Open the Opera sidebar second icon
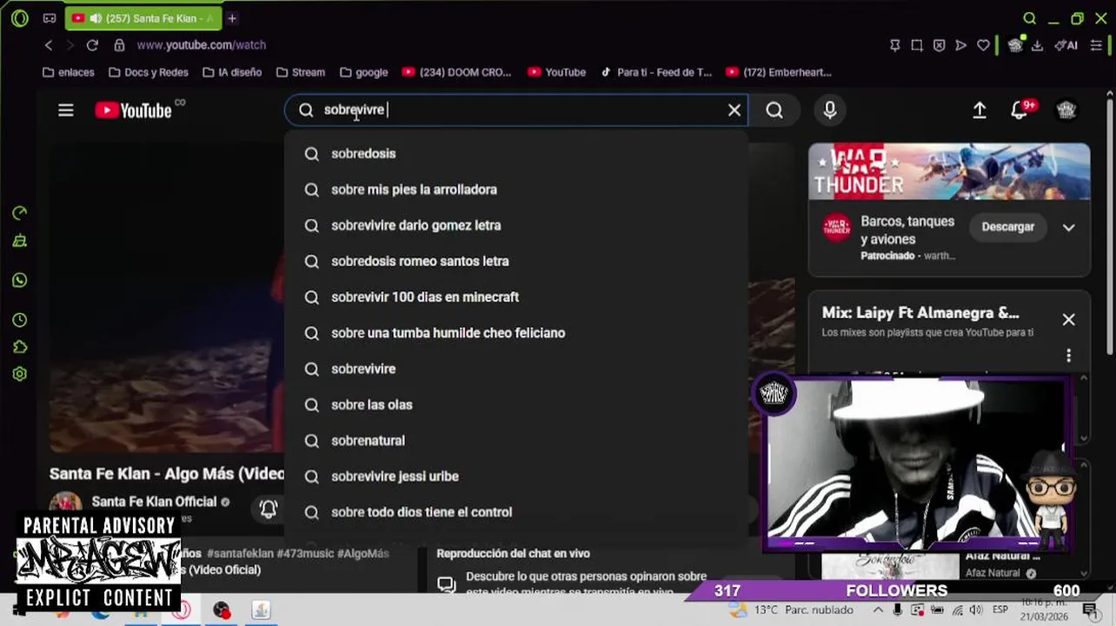The image size is (1116, 626). [20, 241]
